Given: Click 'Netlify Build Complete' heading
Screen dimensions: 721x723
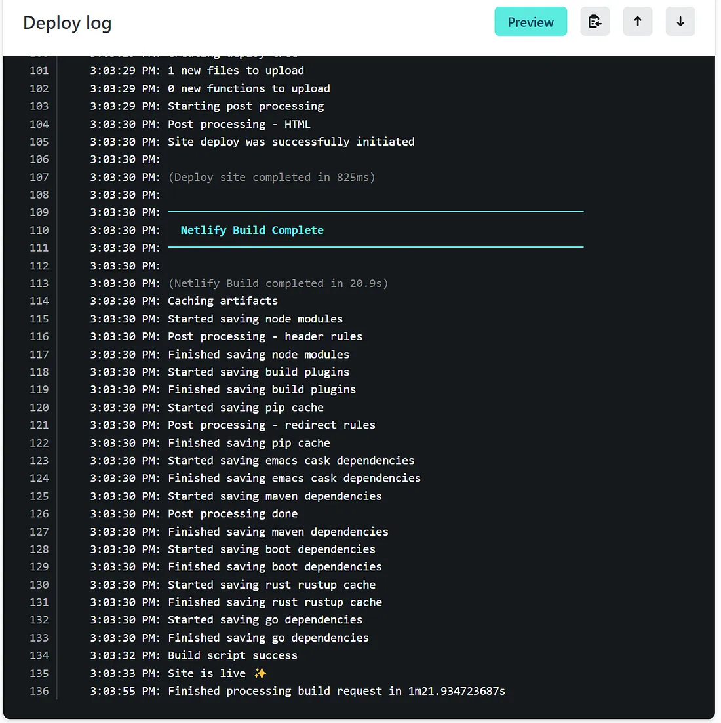Looking at the screenshot, I should (x=252, y=230).
